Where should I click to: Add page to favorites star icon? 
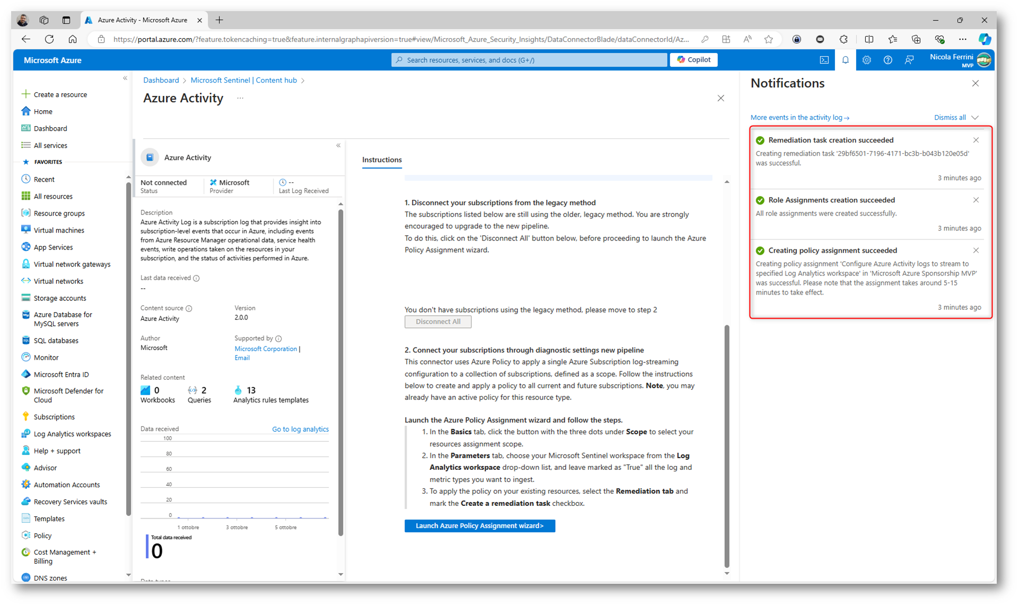point(768,39)
